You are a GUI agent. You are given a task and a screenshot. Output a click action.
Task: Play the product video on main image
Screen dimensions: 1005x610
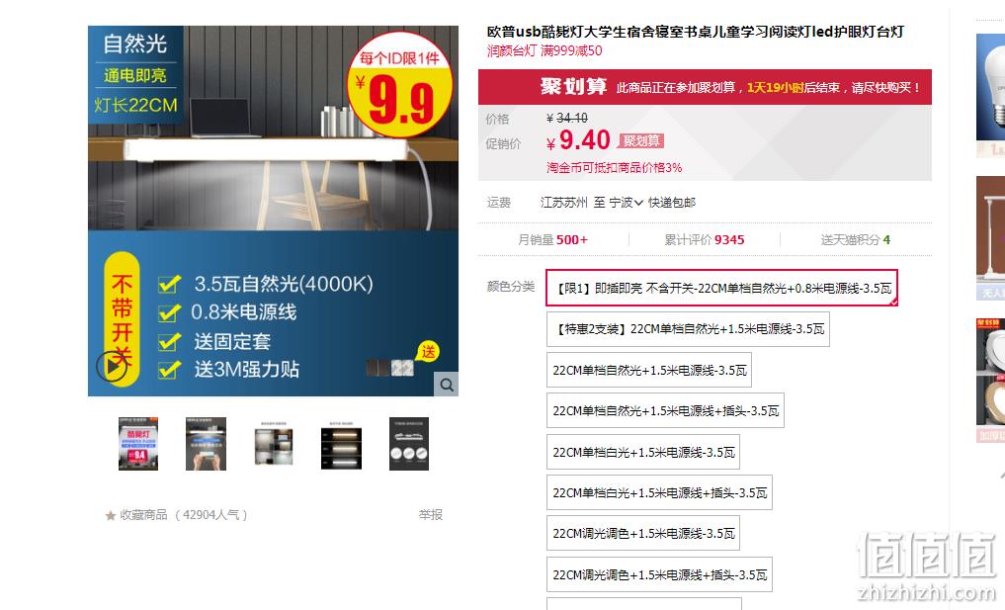112,367
